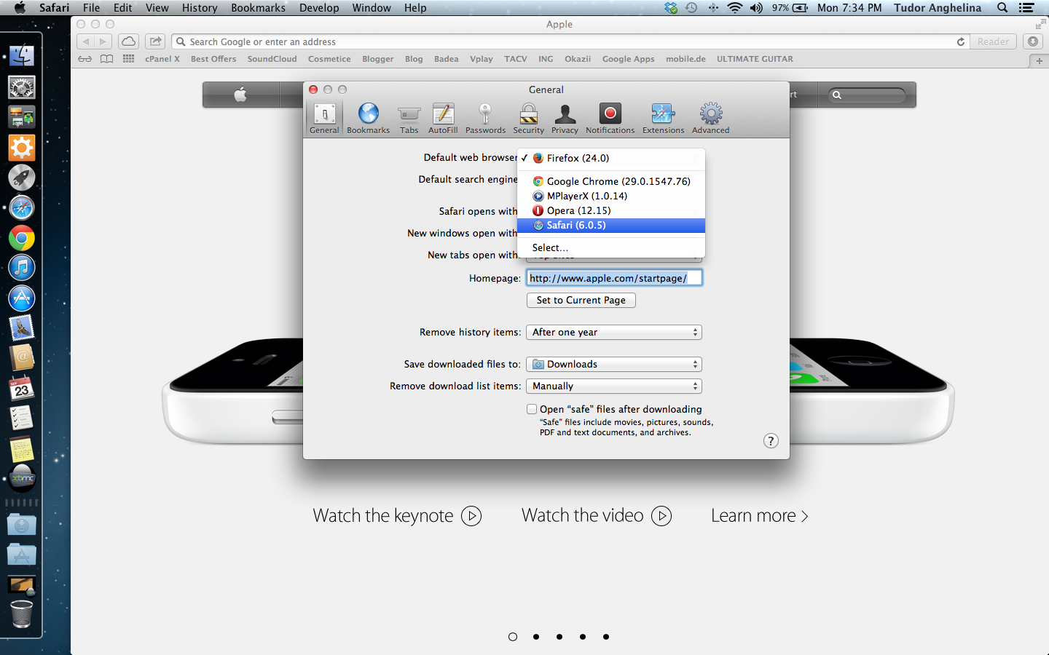Click the Share button in Safari toolbar

(x=155, y=41)
